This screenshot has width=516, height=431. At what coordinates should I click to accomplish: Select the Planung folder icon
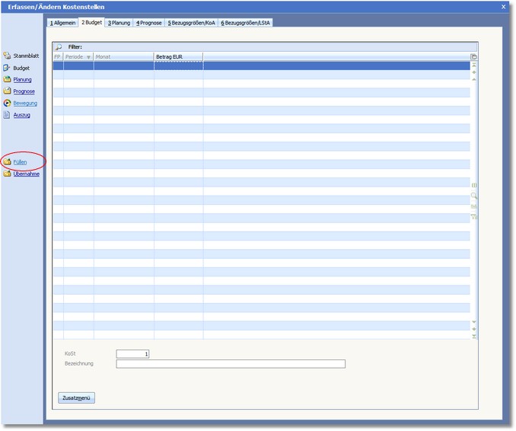coord(7,79)
